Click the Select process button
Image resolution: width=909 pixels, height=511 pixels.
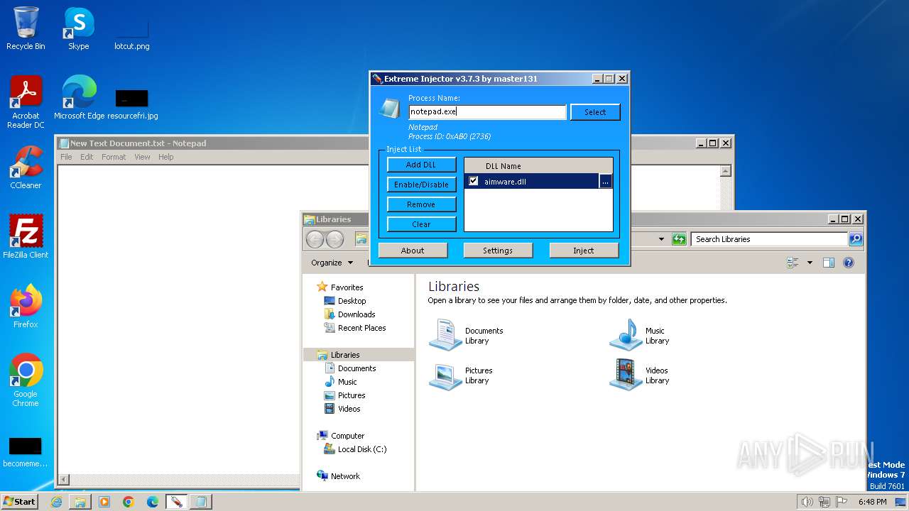[x=595, y=112]
